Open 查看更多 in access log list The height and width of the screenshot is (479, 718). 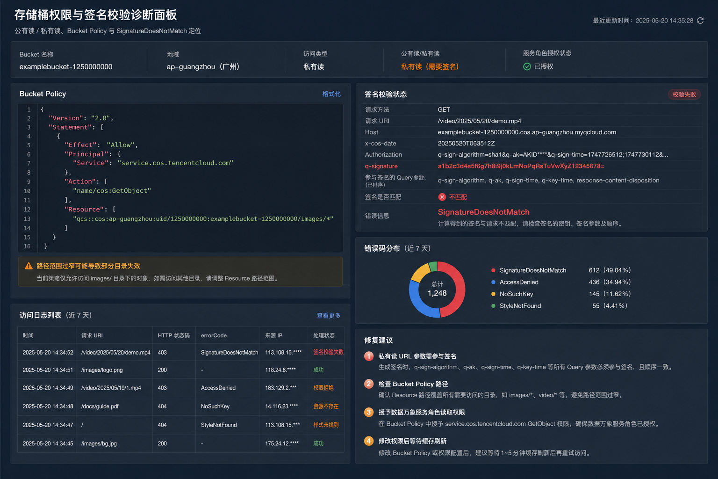click(x=329, y=315)
